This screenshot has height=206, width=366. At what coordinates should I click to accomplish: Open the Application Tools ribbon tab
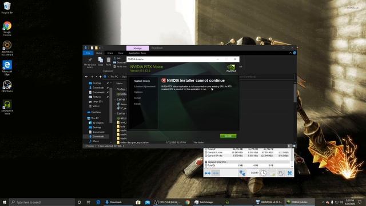pyautogui.click(x=137, y=53)
